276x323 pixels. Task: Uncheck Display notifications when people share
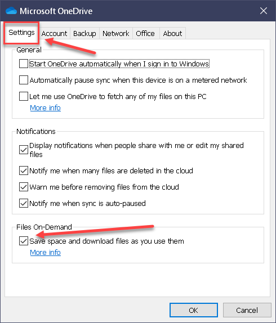[24, 150]
